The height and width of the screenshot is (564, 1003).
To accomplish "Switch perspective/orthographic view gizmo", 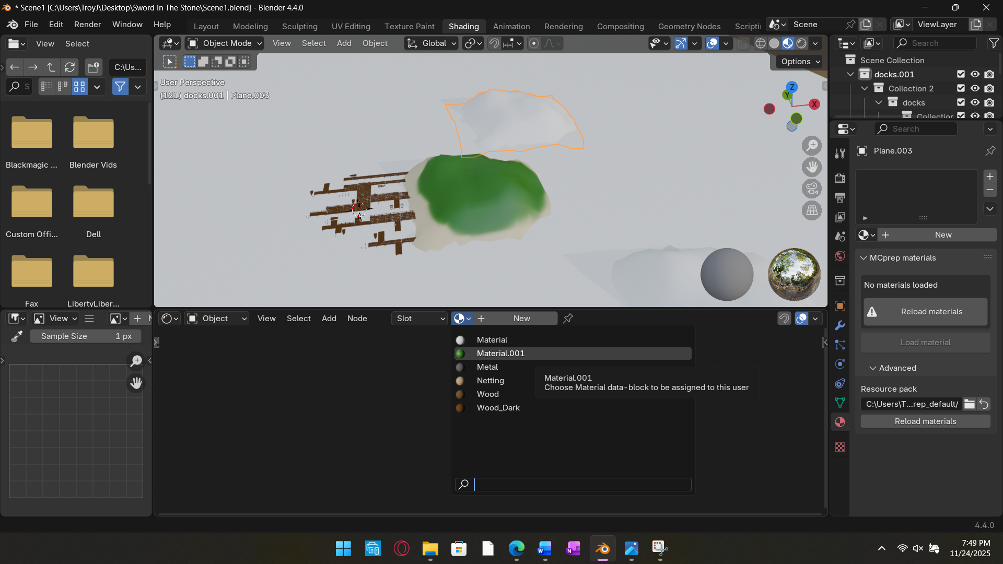I will click(812, 210).
